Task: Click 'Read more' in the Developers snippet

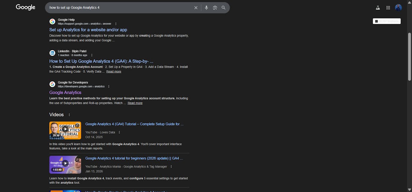Action: [135, 103]
